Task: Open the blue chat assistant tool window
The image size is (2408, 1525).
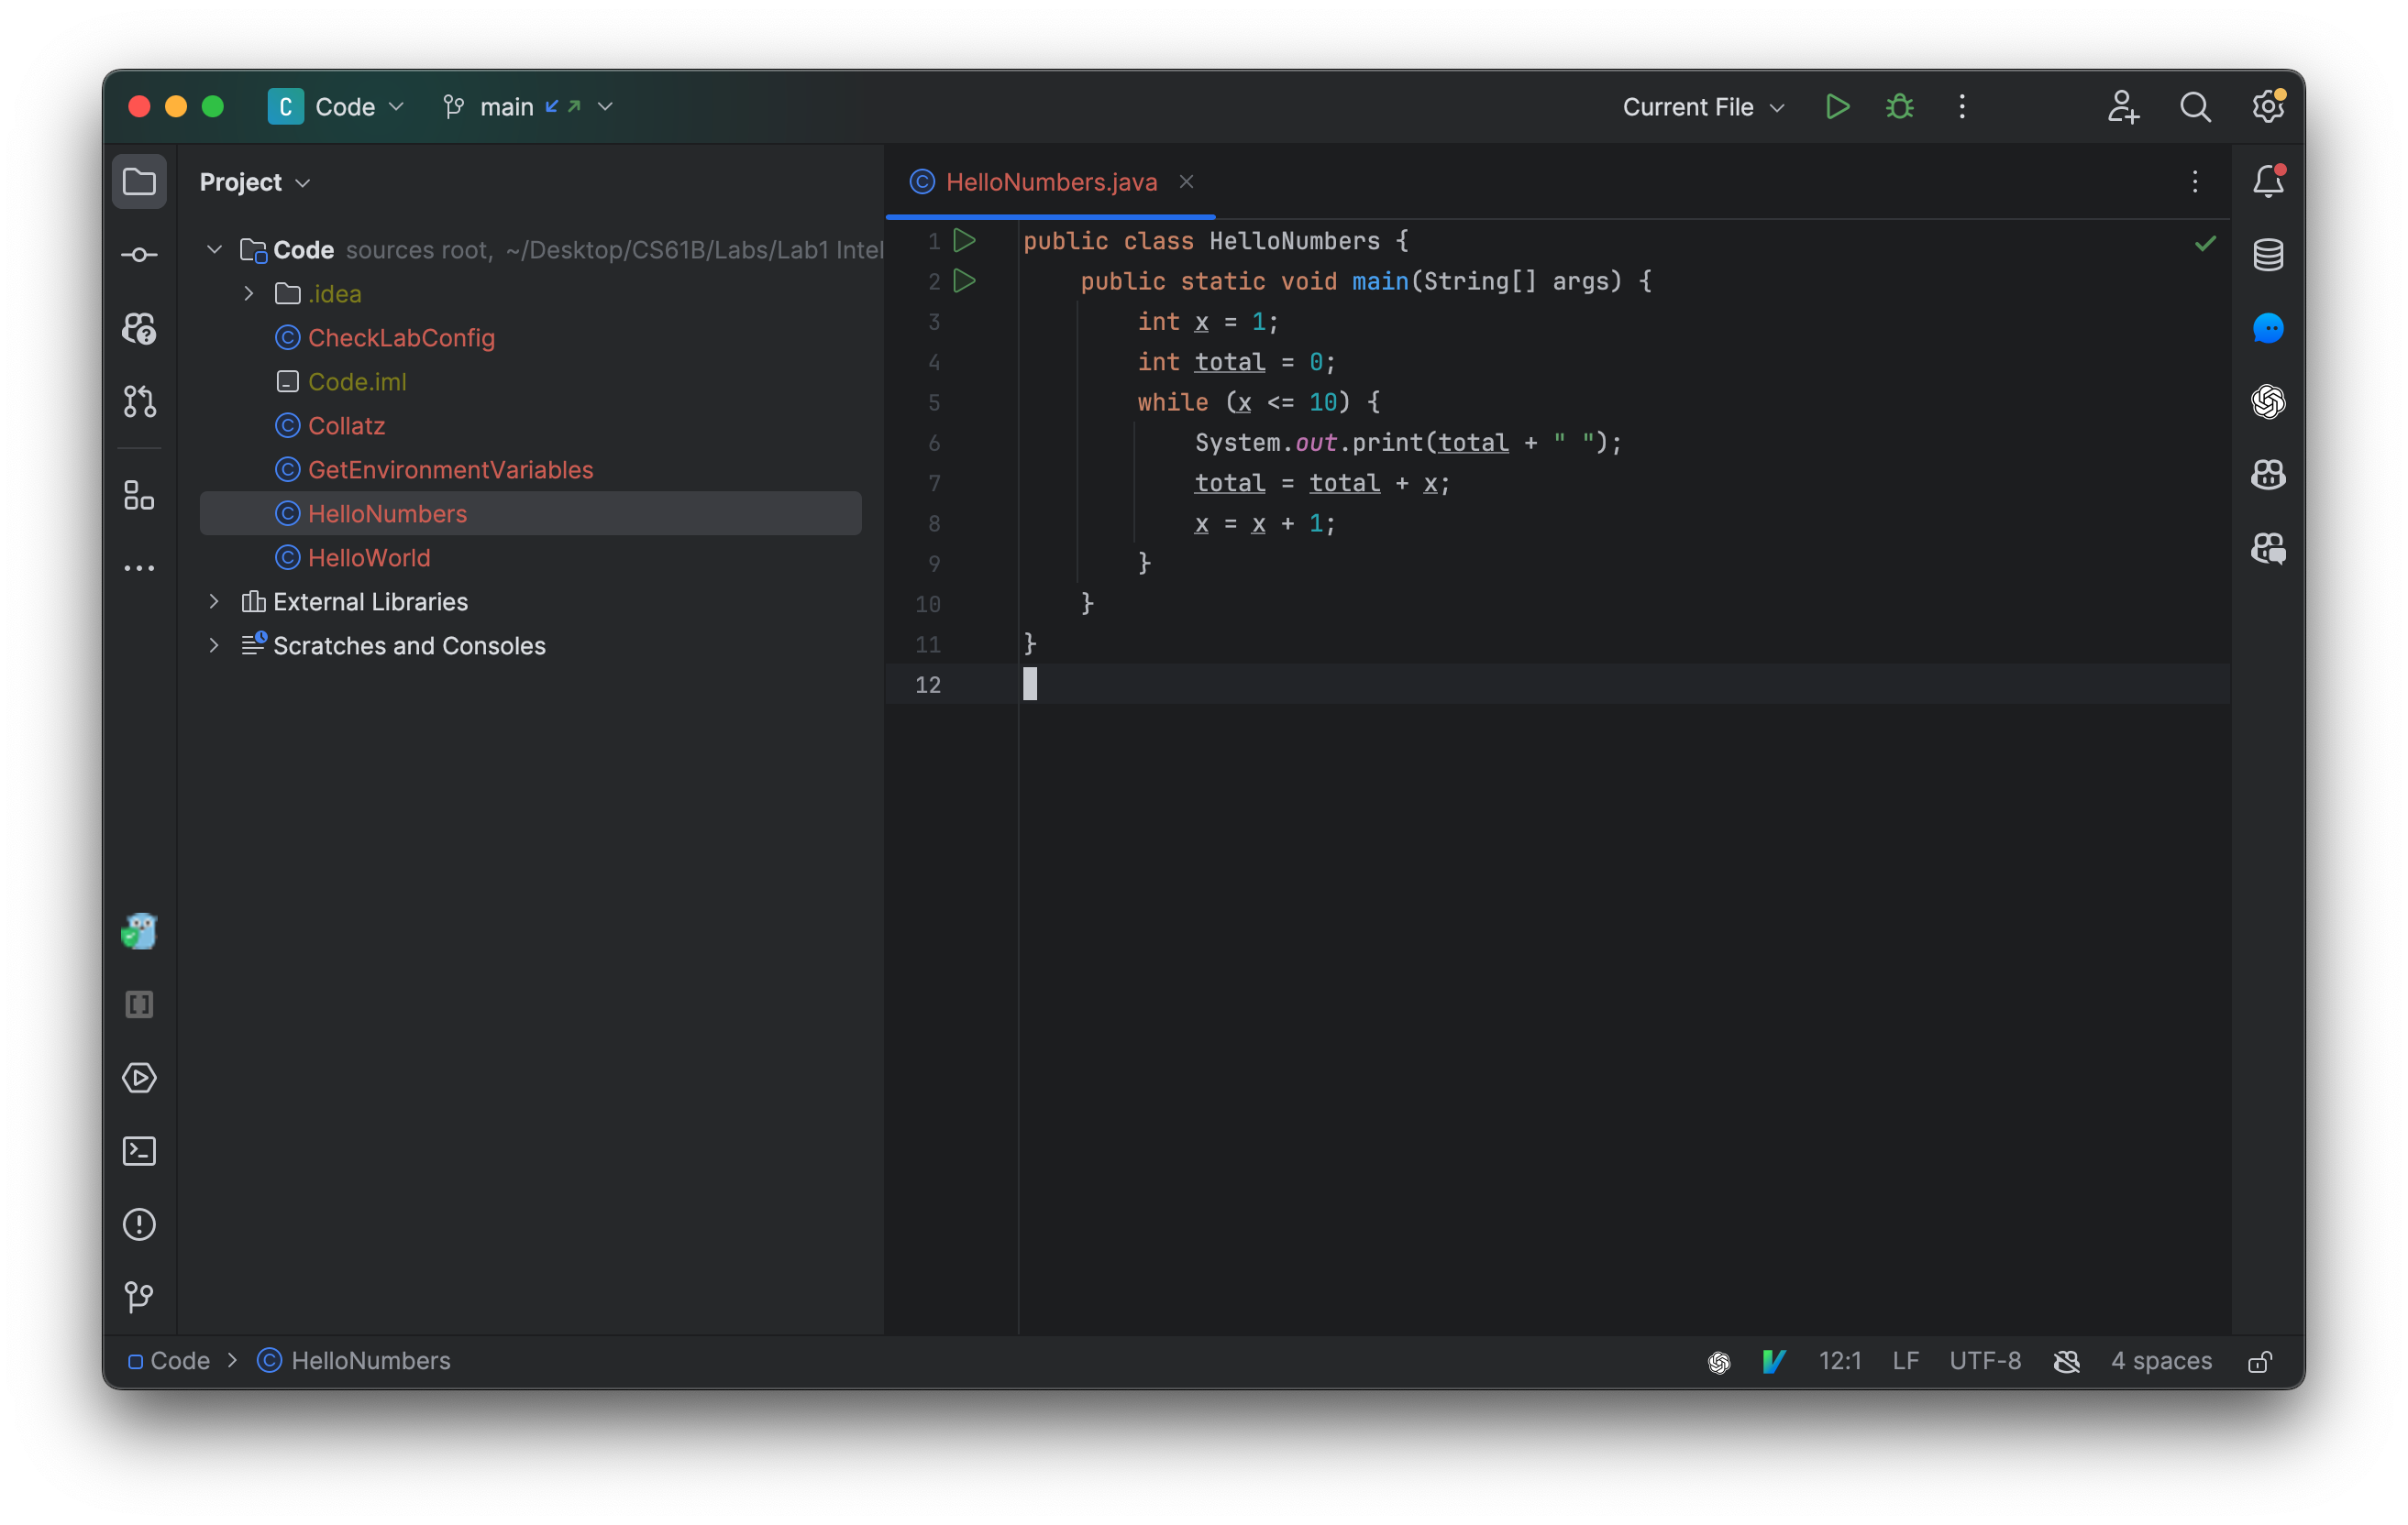Action: [x=2268, y=328]
